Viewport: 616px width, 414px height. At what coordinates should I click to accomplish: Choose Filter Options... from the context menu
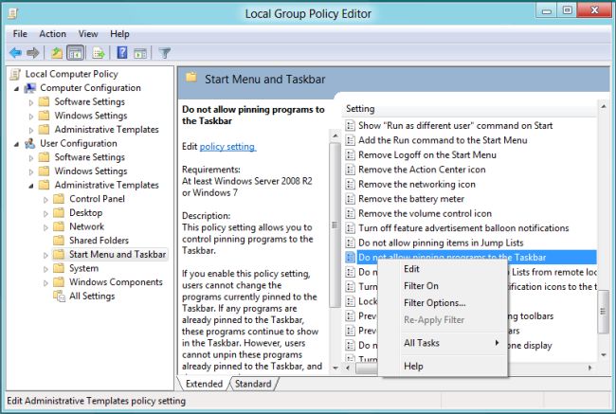(443, 303)
